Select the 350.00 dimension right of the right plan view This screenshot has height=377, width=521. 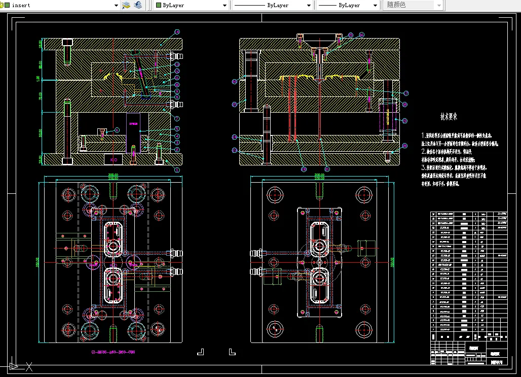pos(392,262)
